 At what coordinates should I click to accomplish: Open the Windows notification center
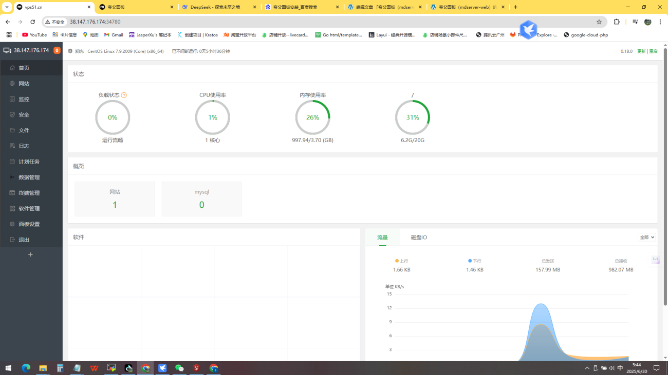click(x=656, y=368)
